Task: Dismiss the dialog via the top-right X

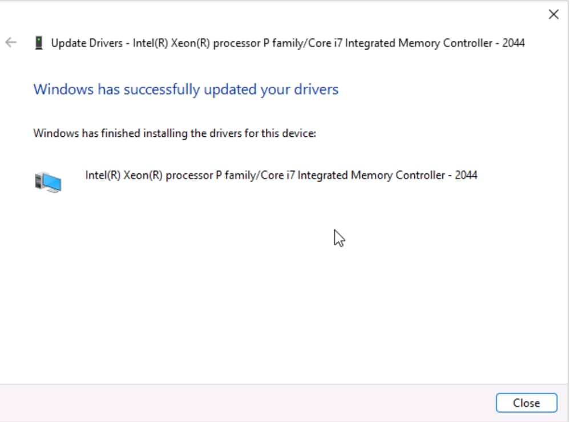Action: 553,14
